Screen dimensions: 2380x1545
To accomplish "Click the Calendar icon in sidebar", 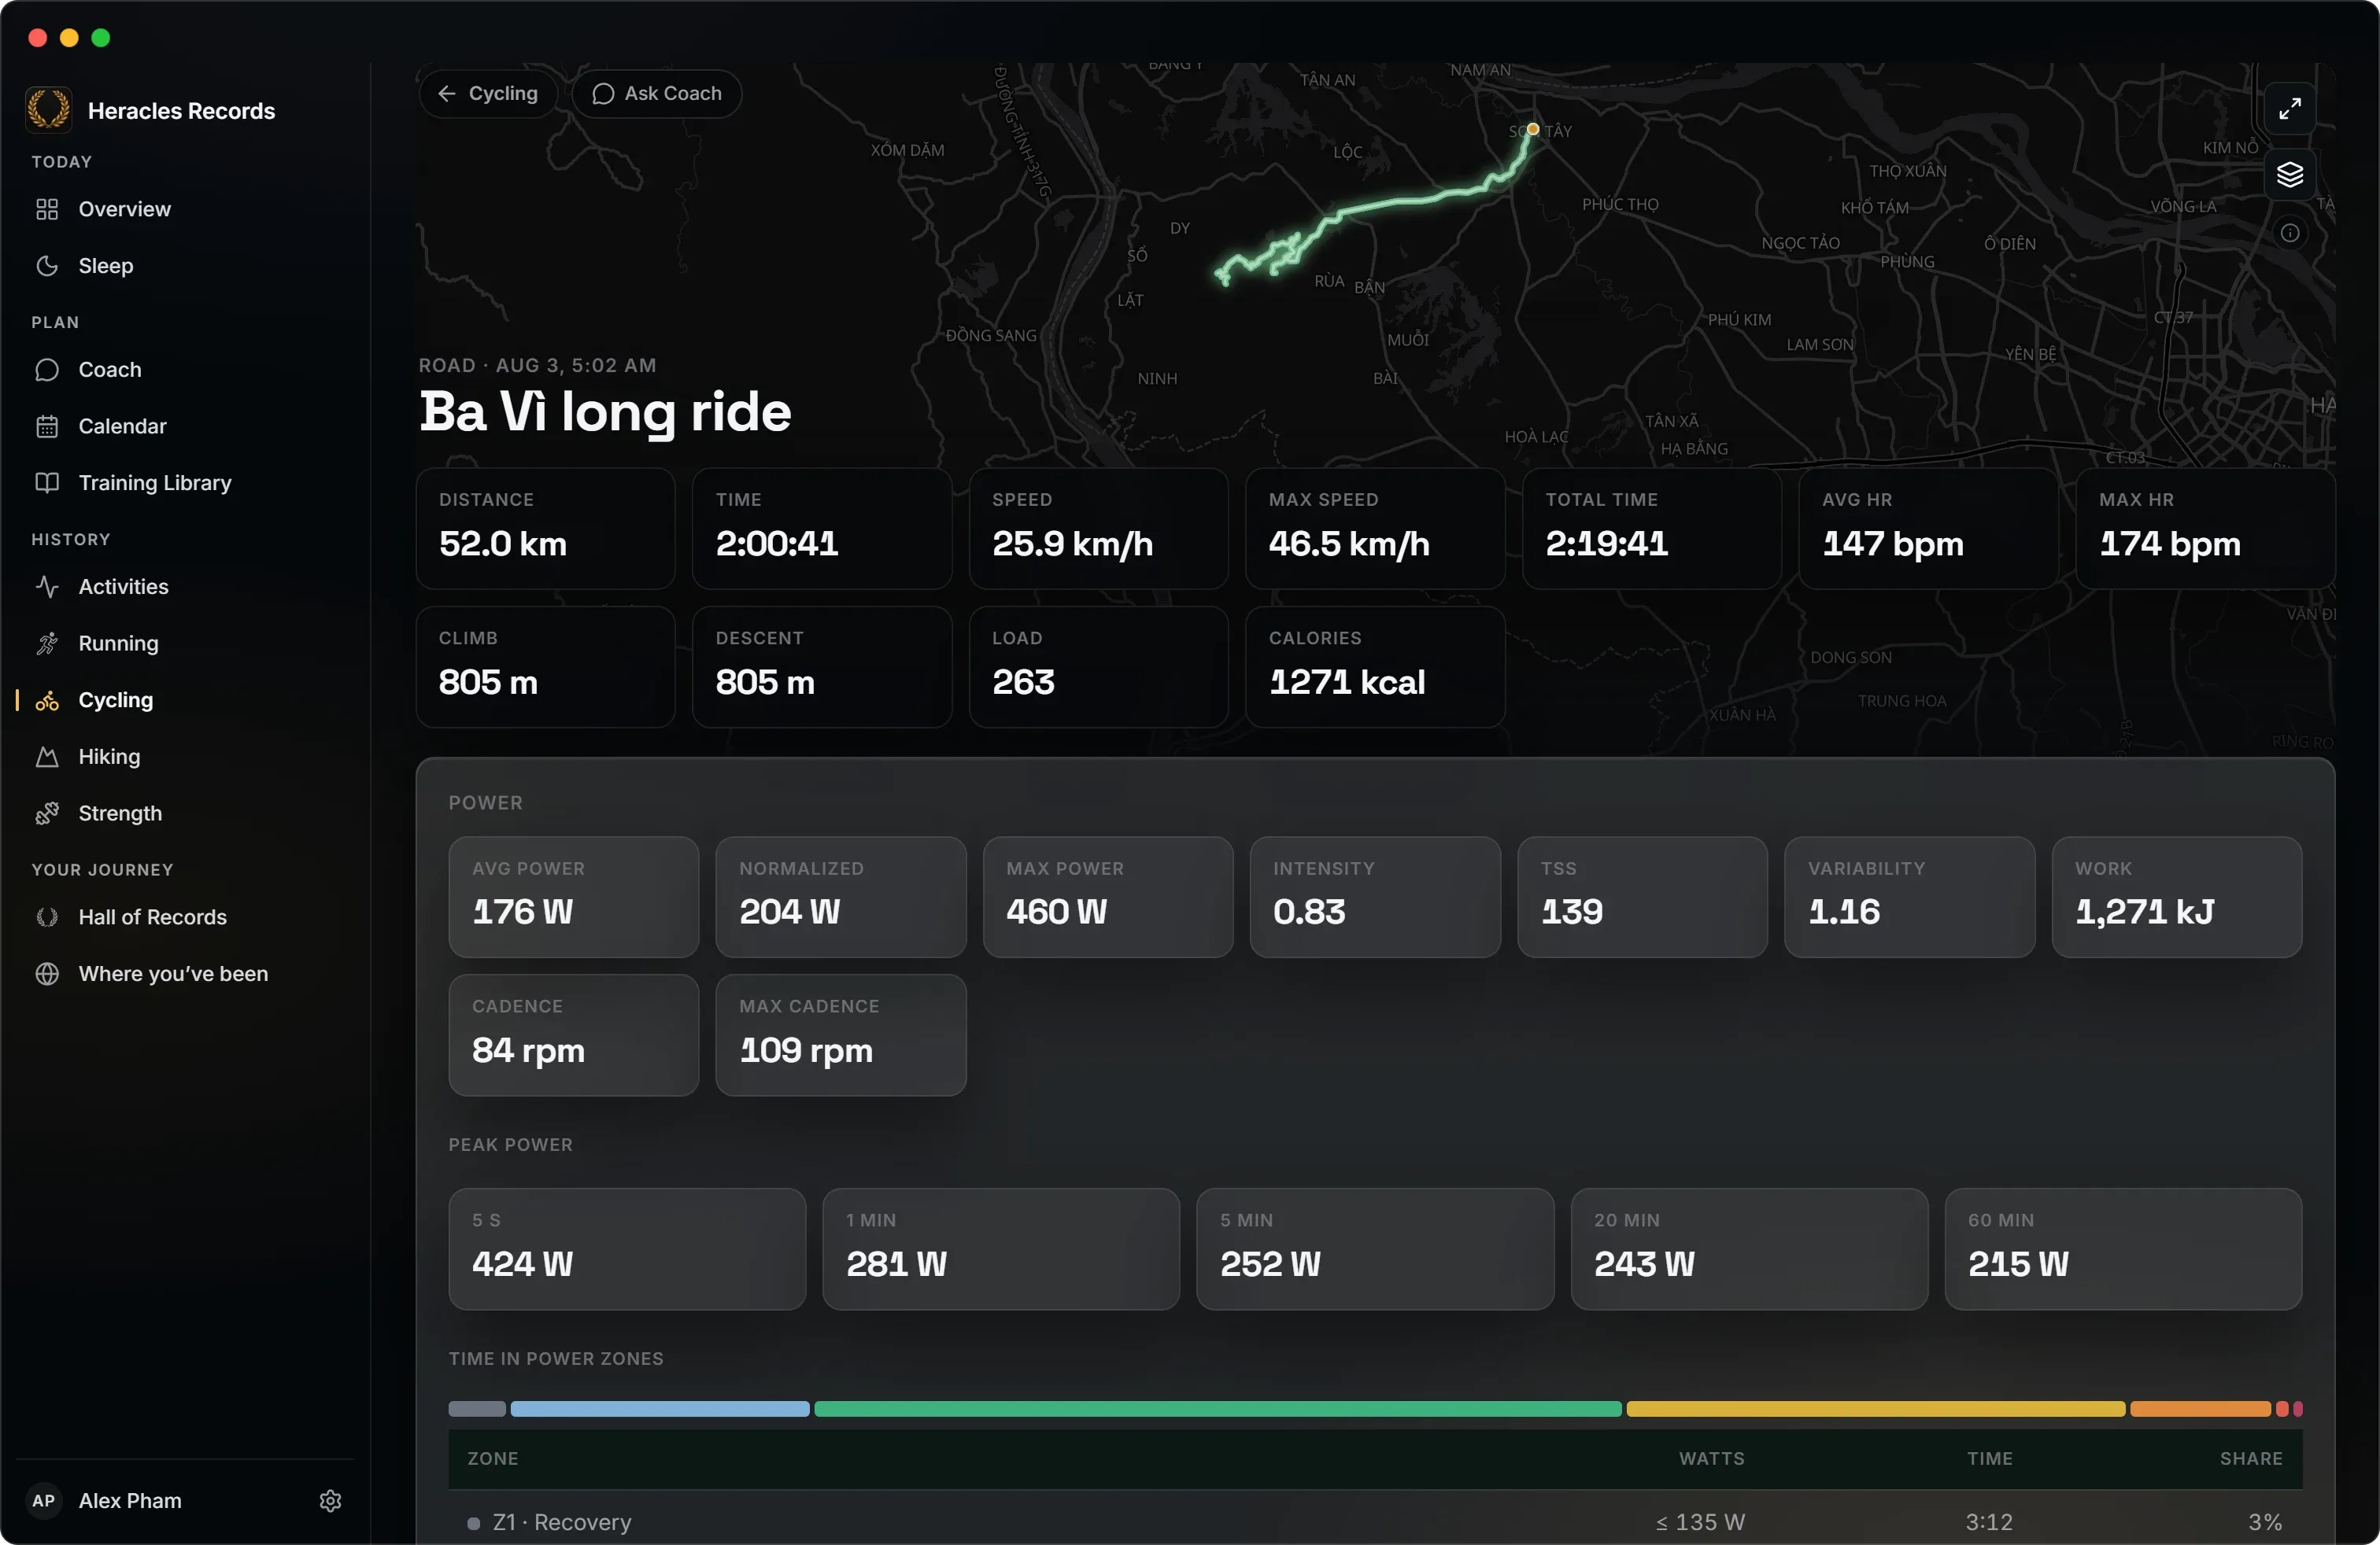I will click(x=47, y=426).
